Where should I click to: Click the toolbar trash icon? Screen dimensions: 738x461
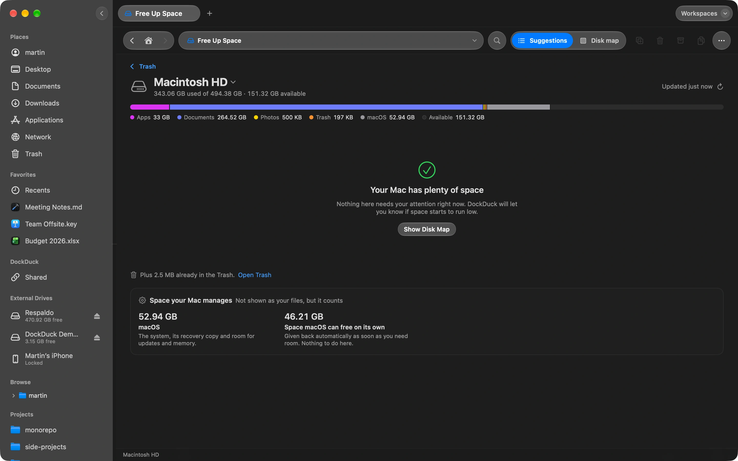660,40
